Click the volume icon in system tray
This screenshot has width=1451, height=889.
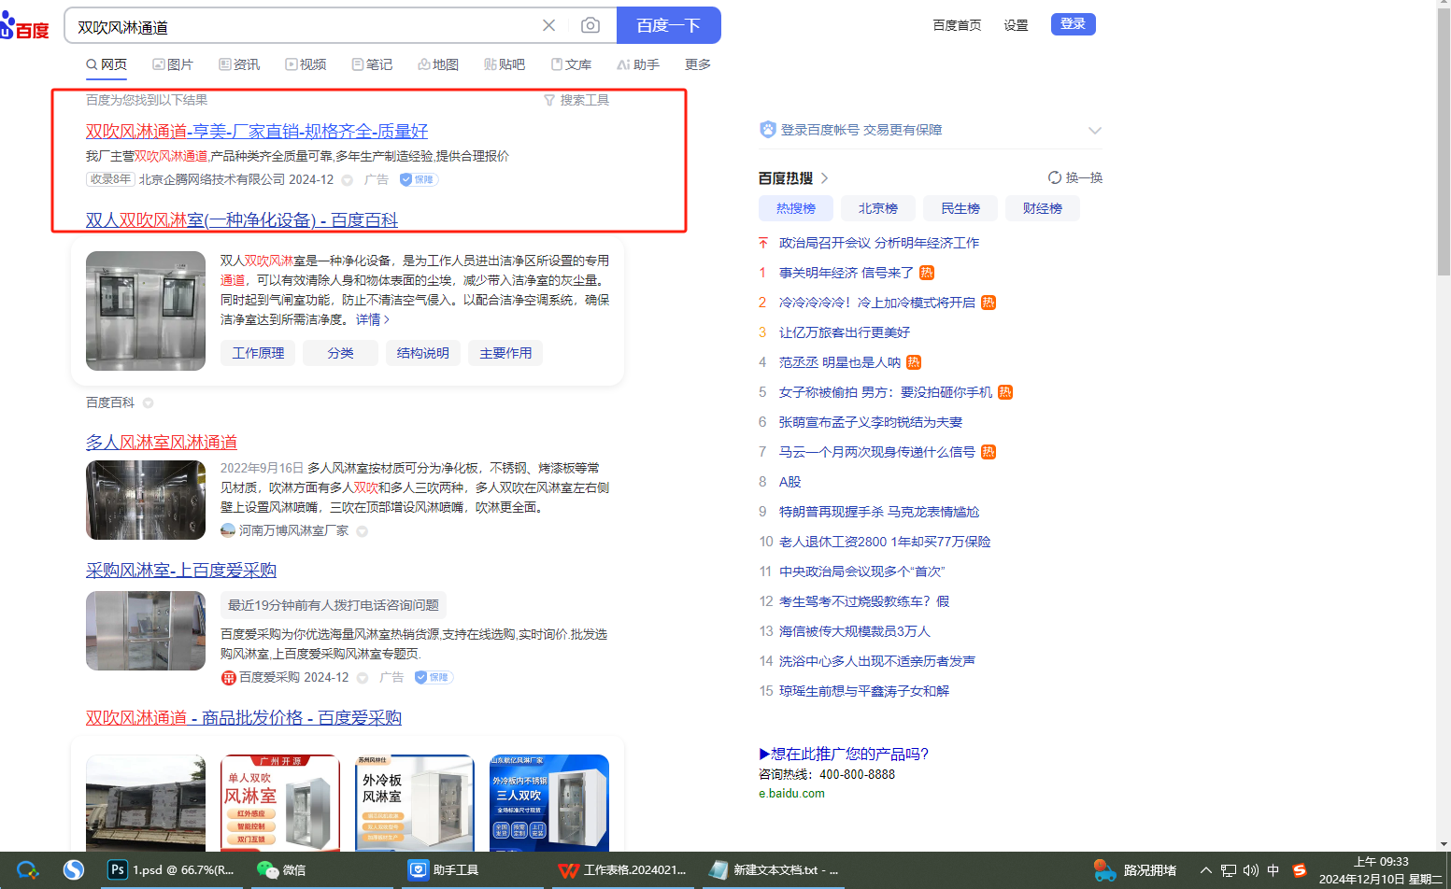tap(1250, 870)
